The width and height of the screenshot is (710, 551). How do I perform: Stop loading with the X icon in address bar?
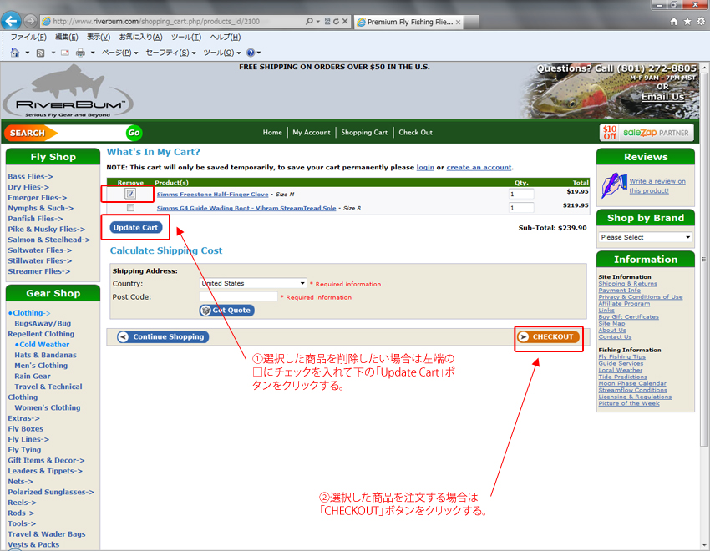345,21
